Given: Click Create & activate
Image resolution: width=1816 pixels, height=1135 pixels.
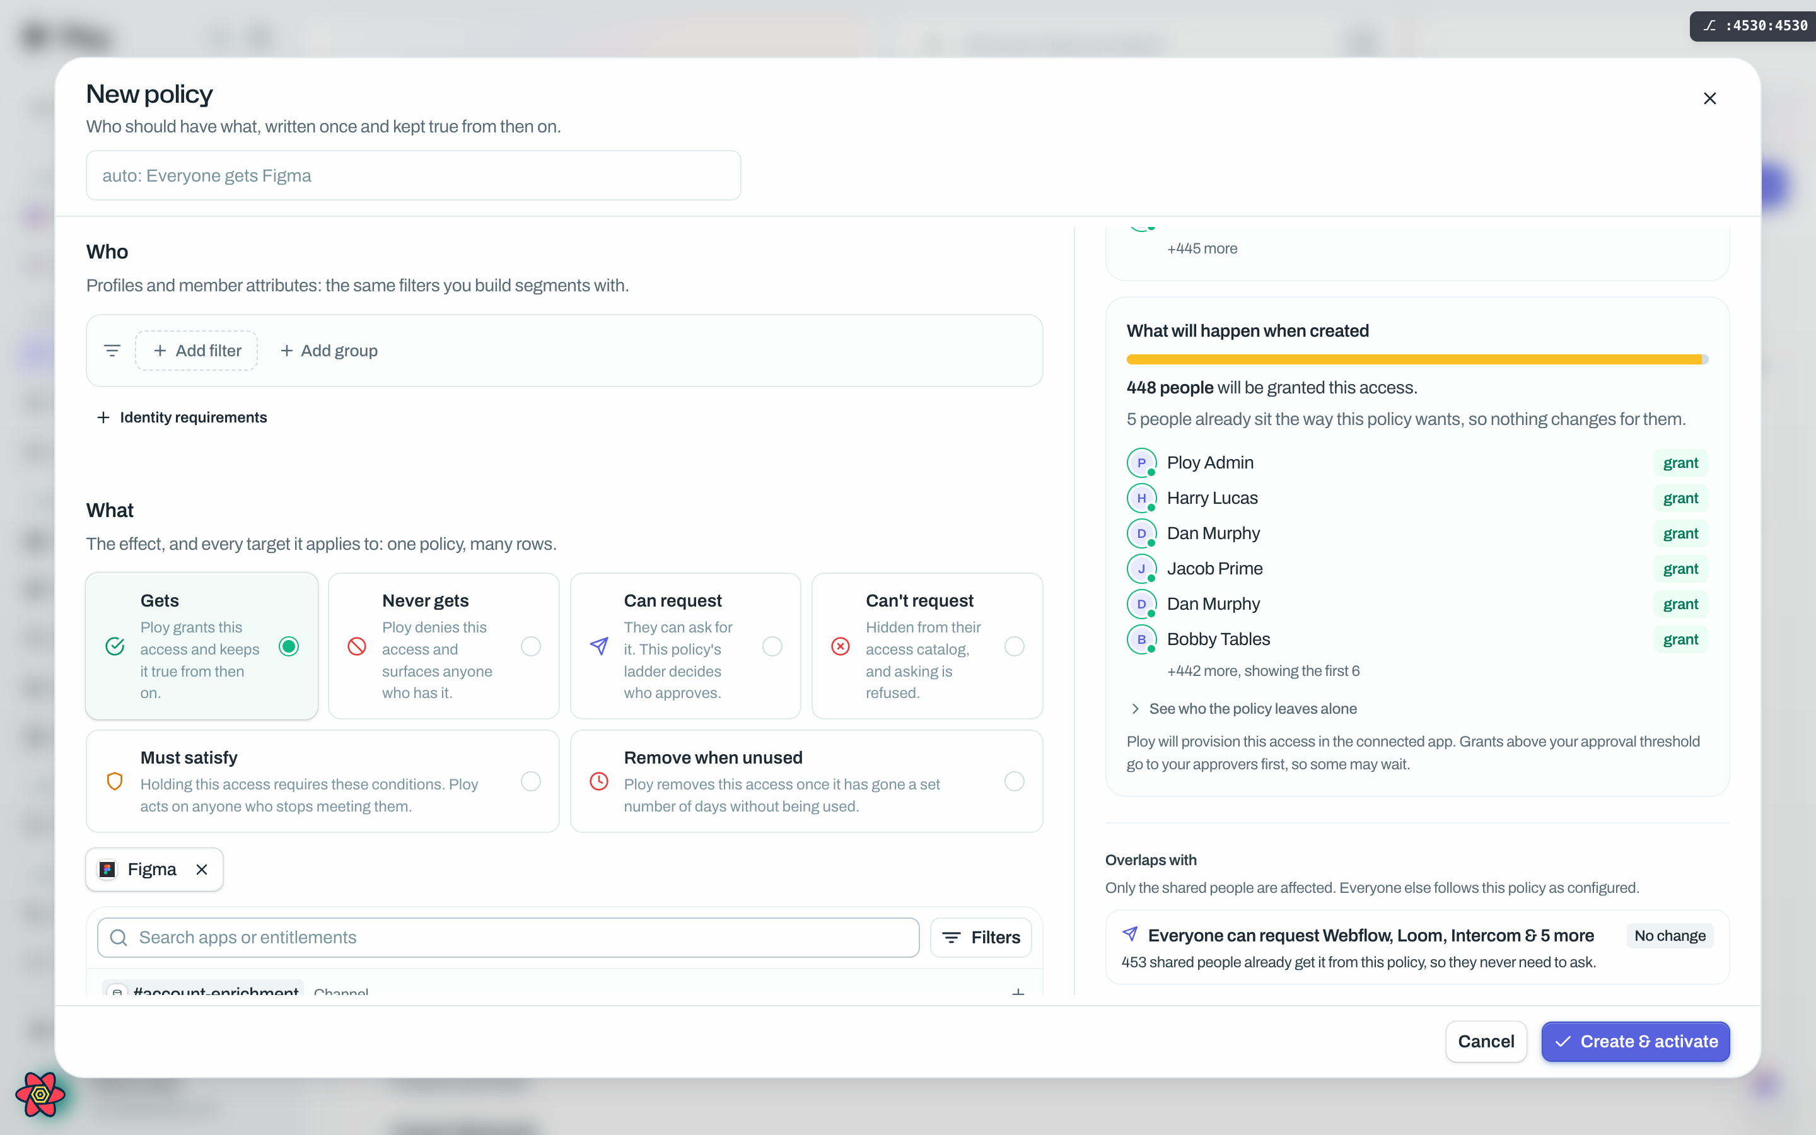Looking at the screenshot, I should [x=1636, y=1041].
